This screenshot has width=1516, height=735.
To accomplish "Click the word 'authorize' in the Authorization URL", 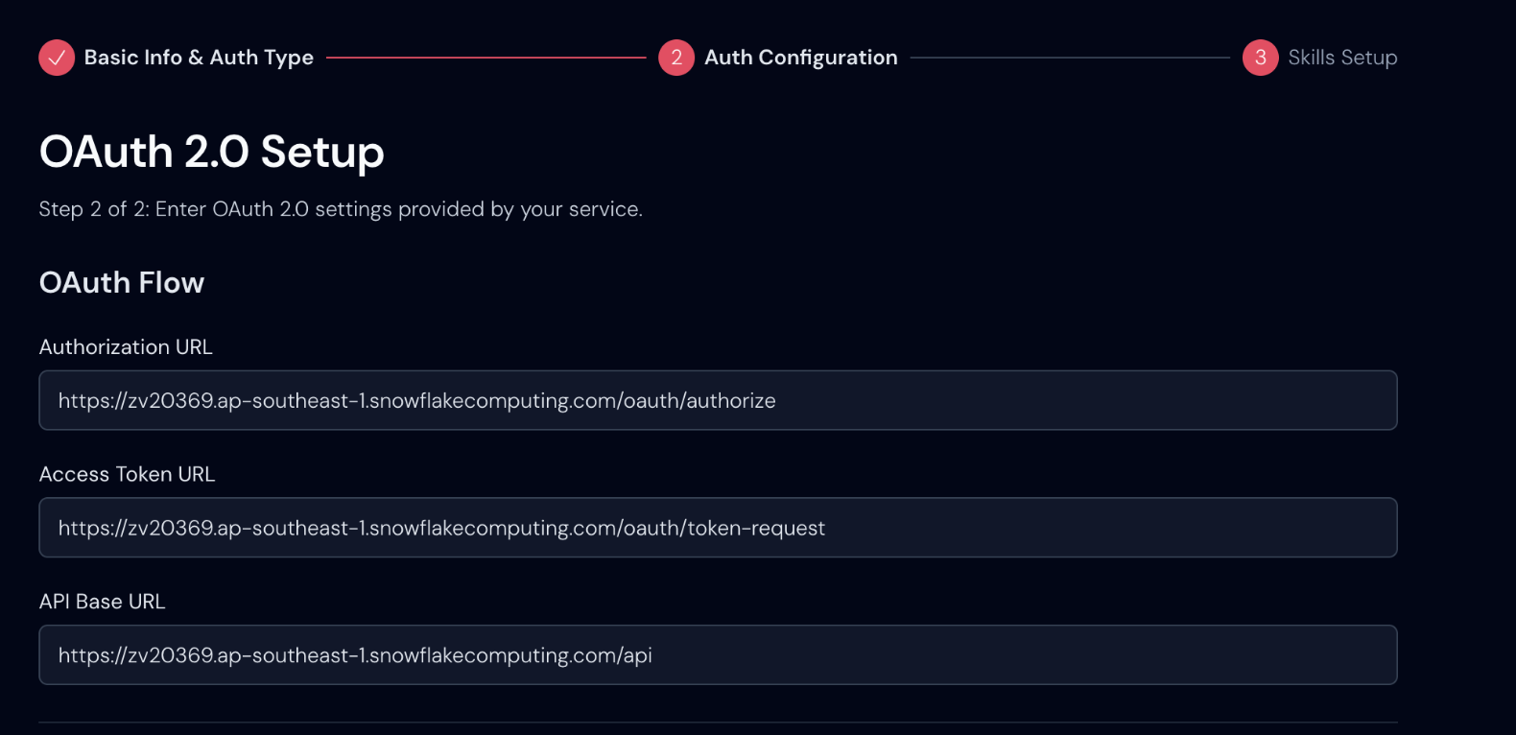I will (x=731, y=401).
